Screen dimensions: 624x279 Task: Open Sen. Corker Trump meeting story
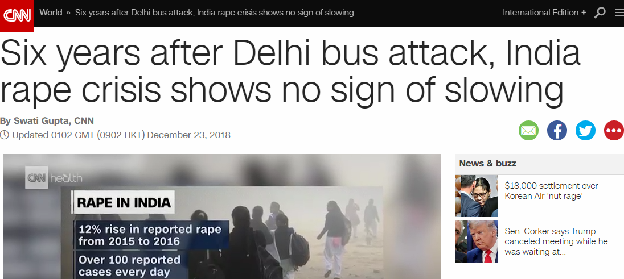[556, 241]
